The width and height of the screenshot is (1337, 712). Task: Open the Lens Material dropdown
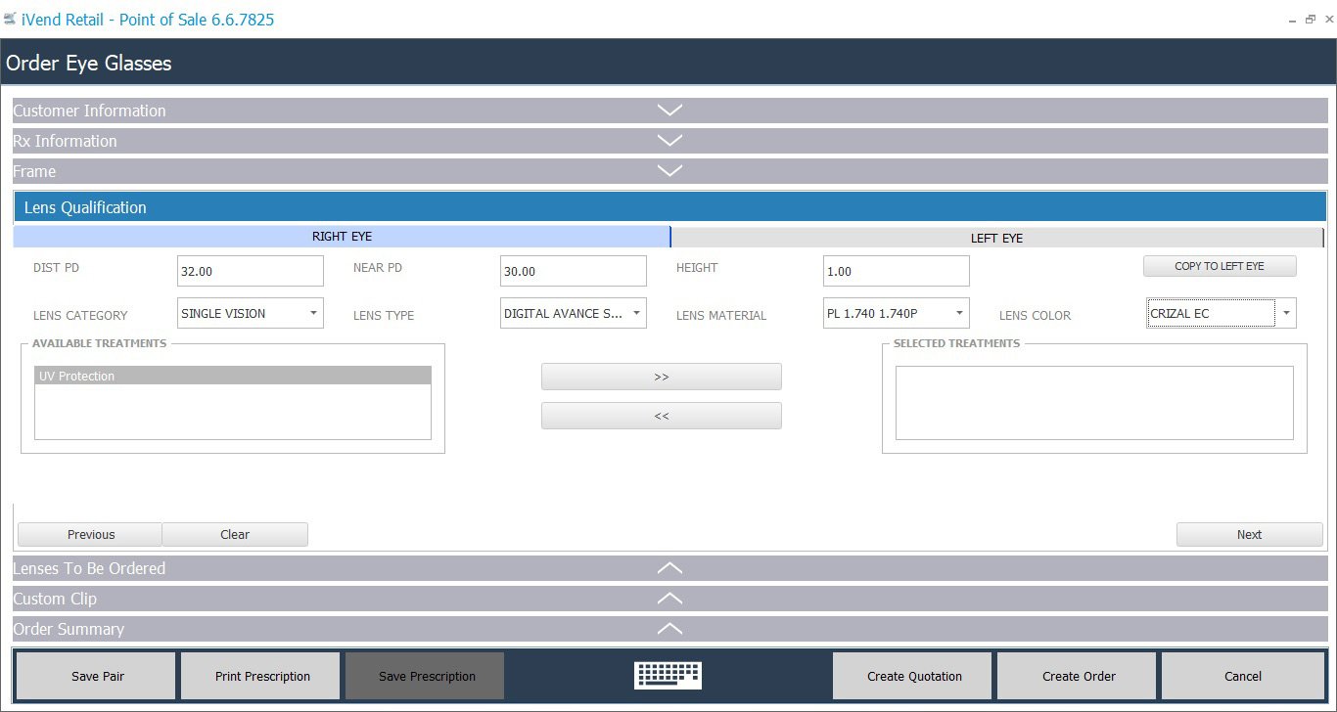(958, 312)
